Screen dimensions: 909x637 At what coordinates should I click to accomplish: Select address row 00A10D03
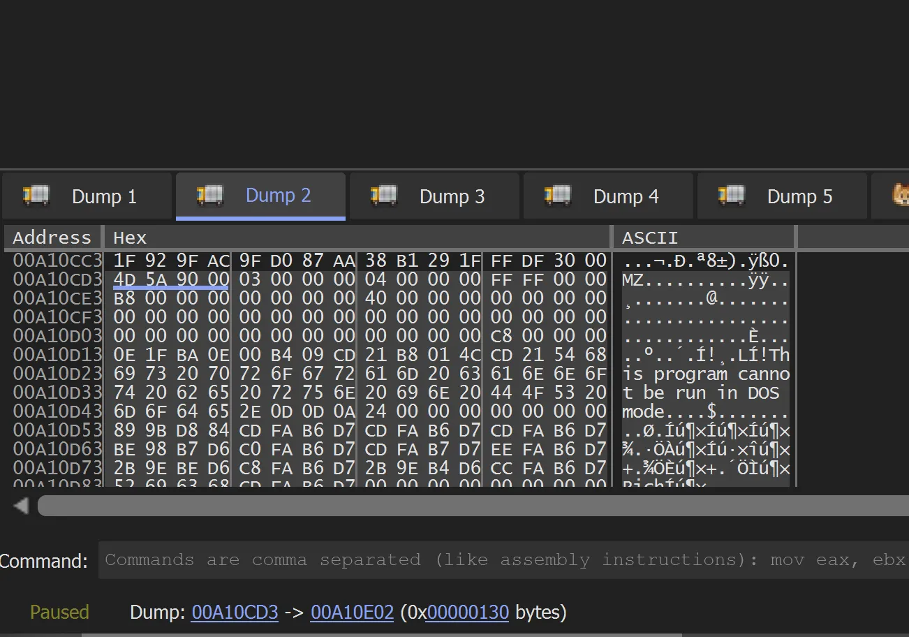(x=58, y=336)
